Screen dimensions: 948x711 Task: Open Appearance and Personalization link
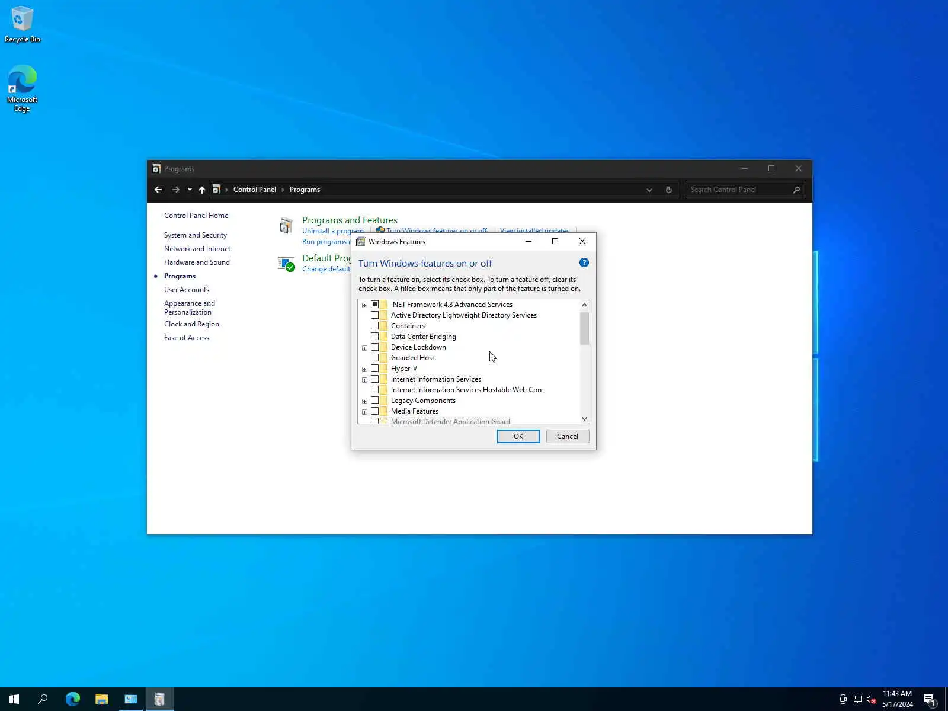tap(190, 308)
